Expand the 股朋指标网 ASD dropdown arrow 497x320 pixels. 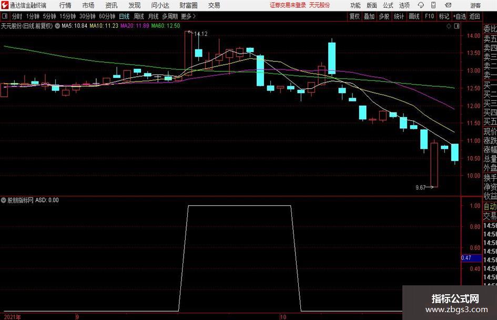(x=4, y=200)
